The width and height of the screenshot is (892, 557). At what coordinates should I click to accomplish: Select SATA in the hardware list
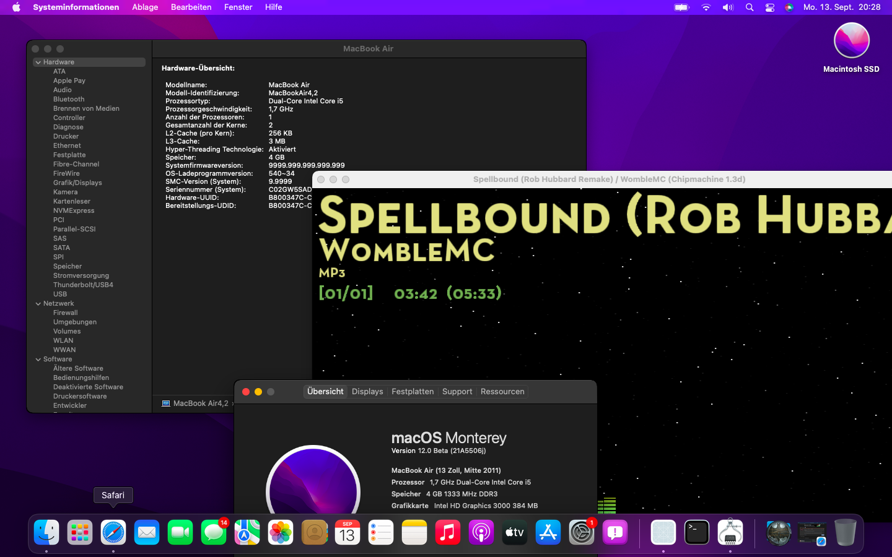pyautogui.click(x=61, y=248)
